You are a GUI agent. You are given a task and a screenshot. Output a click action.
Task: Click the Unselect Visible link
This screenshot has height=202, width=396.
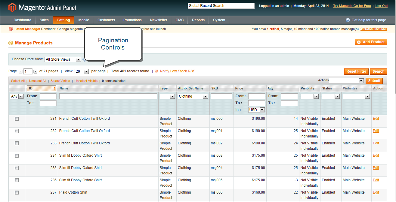[x=86, y=81]
